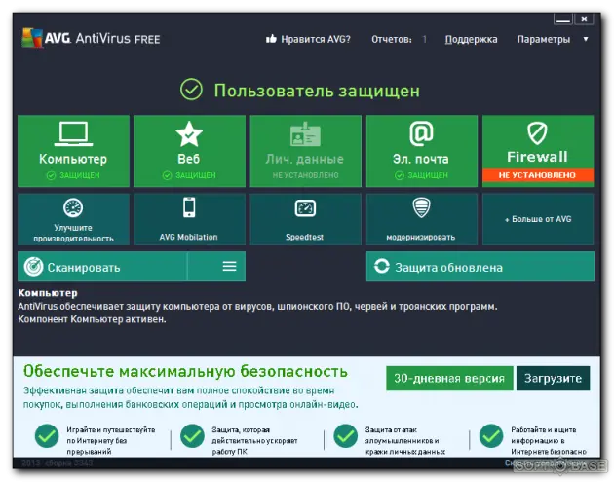This screenshot has height=482, width=614.
Task: Open the AVG Mobilation phone tile
Action: coord(189,219)
